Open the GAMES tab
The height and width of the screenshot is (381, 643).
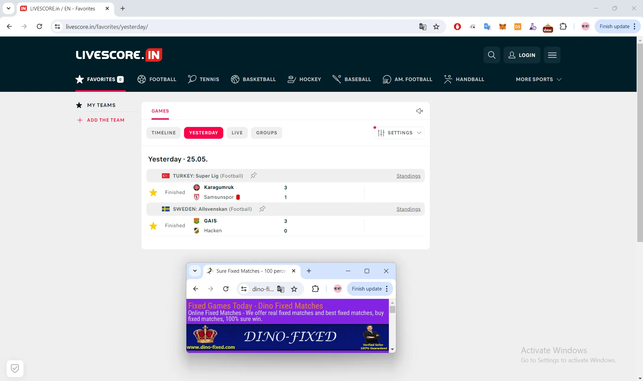point(160,111)
